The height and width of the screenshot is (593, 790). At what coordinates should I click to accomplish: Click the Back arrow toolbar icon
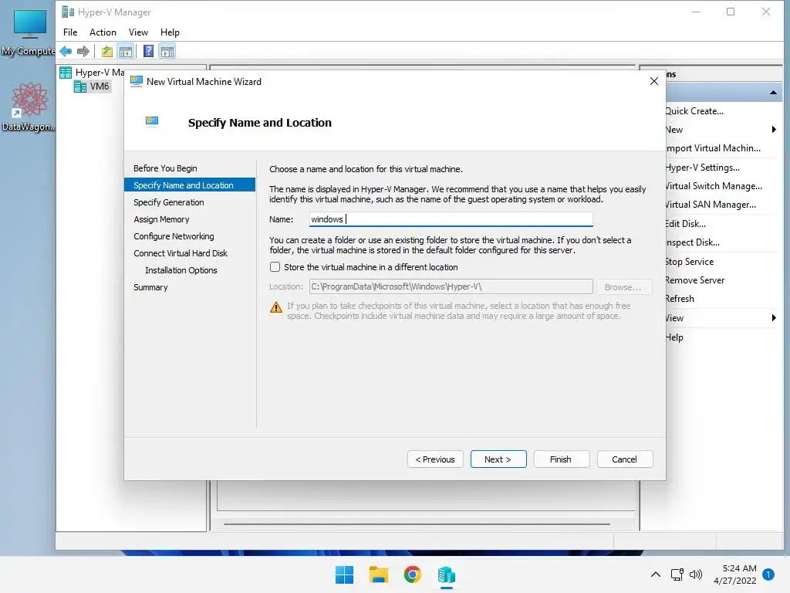click(x=66, y=51)
